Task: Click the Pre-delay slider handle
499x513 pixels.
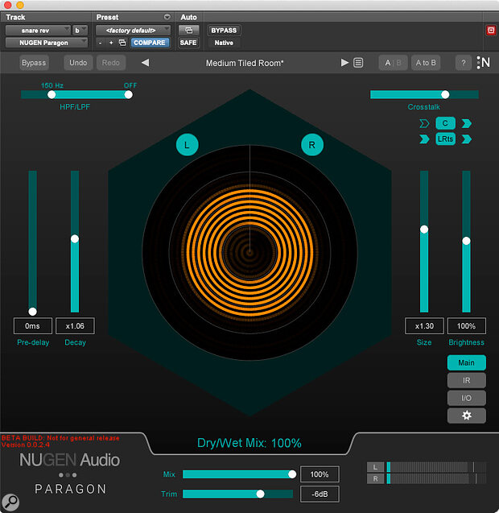Action: tap(32, 311)
